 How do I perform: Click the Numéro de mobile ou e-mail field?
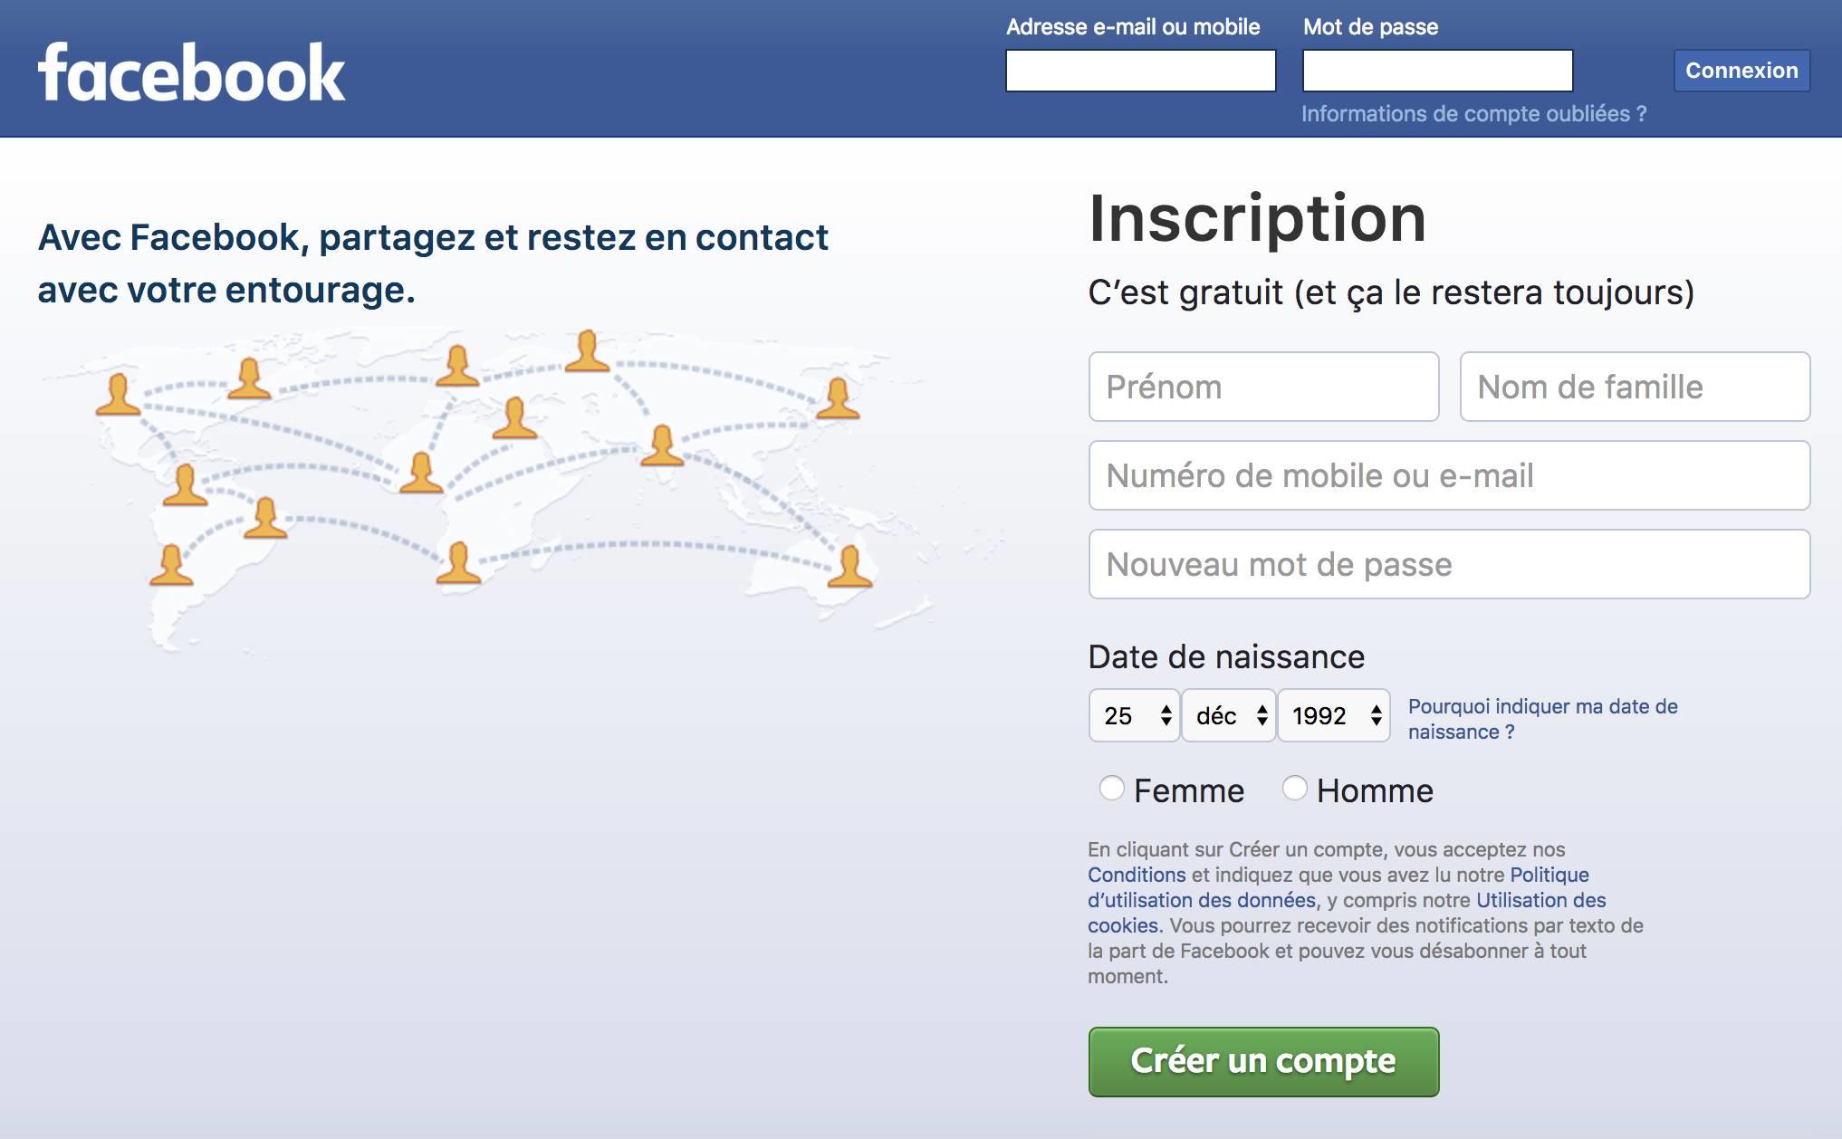tap(1449, 475)
